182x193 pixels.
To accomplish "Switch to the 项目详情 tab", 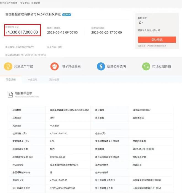I will (x=11, y=80).
